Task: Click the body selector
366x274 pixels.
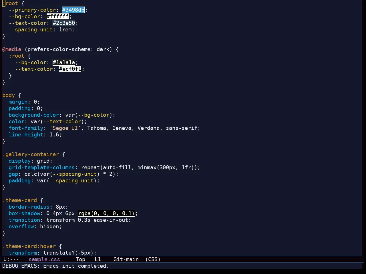Action: pyautogui.click(x=9, y=95)
